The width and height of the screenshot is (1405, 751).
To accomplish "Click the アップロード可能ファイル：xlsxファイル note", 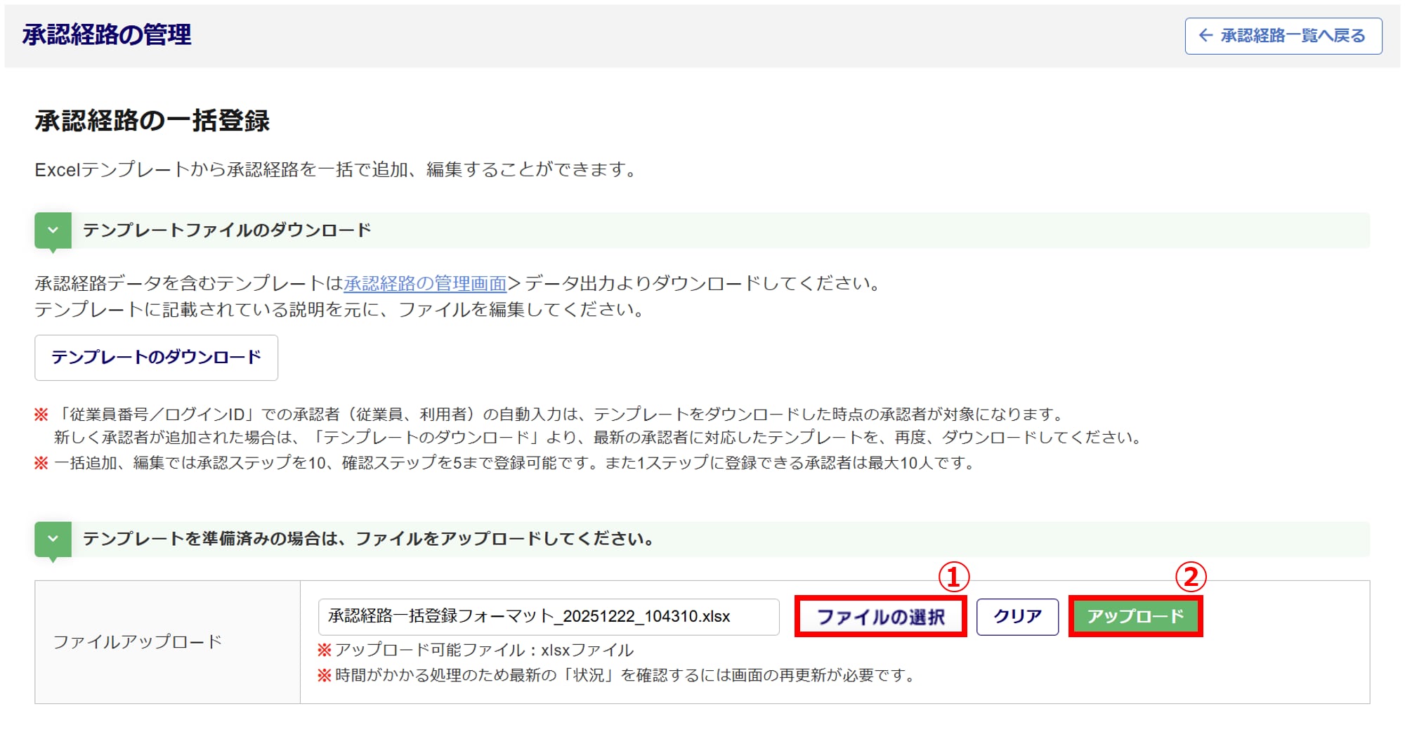I will click(483, 651).
